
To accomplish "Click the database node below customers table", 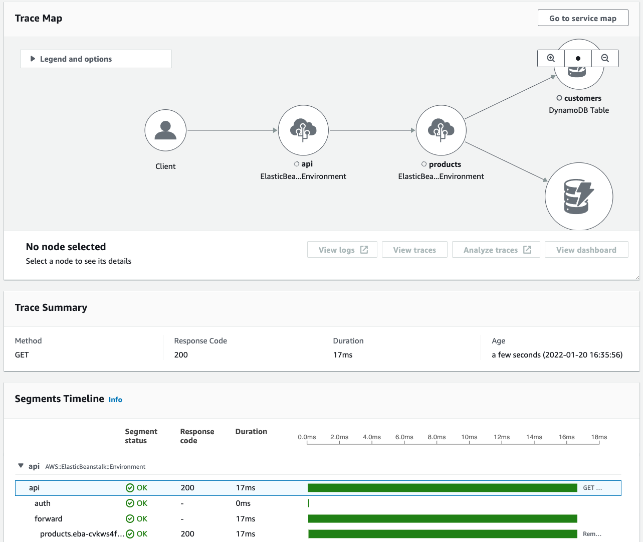I will click(578, 196).
